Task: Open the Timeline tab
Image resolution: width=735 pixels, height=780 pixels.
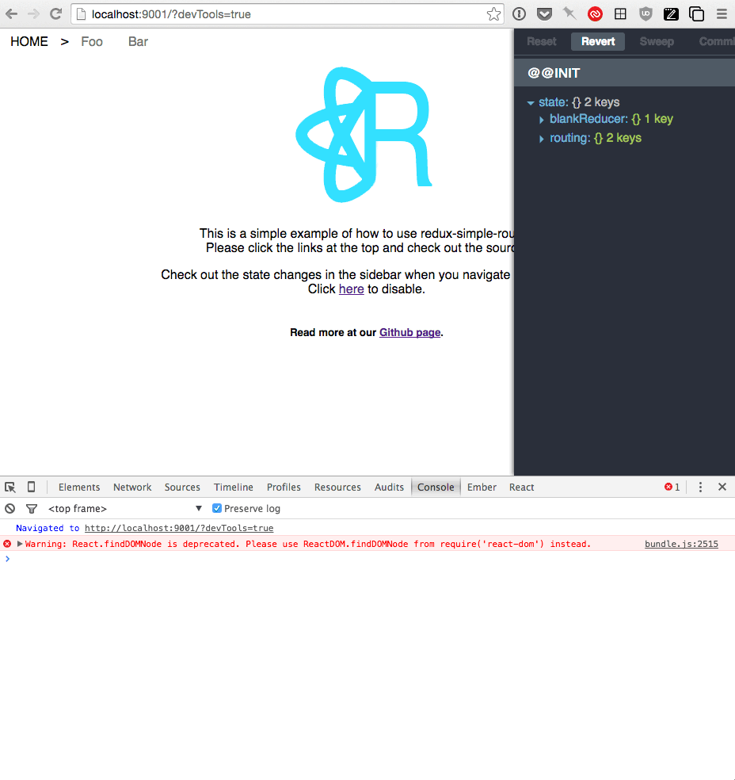Action: 234,487
